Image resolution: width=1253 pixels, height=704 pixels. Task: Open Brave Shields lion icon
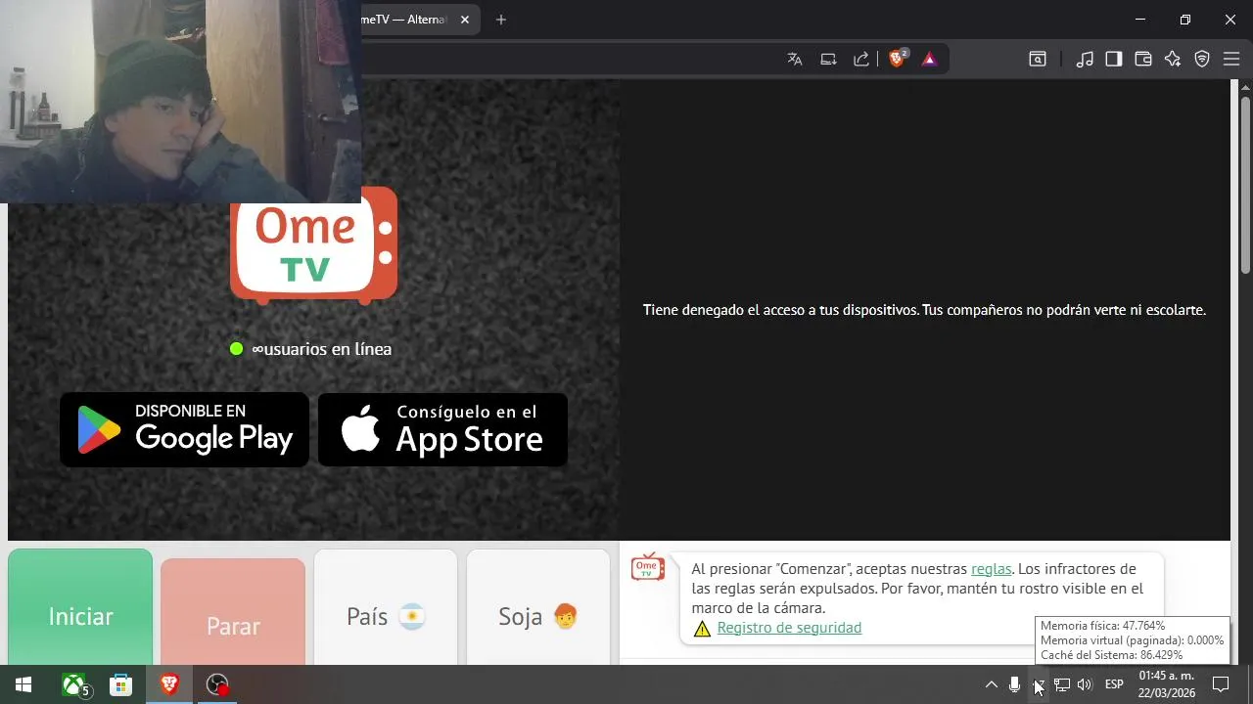(x=898, y=59)
